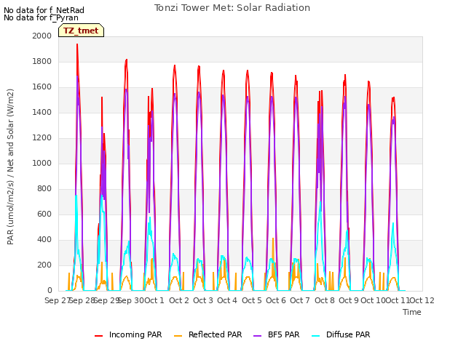Click the 800 y-axis tick value
The height and width of the screenshot is (349, 466).
44,189
